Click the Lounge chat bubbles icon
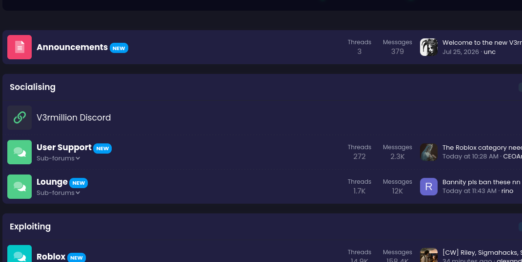 (x=20, y=187)
